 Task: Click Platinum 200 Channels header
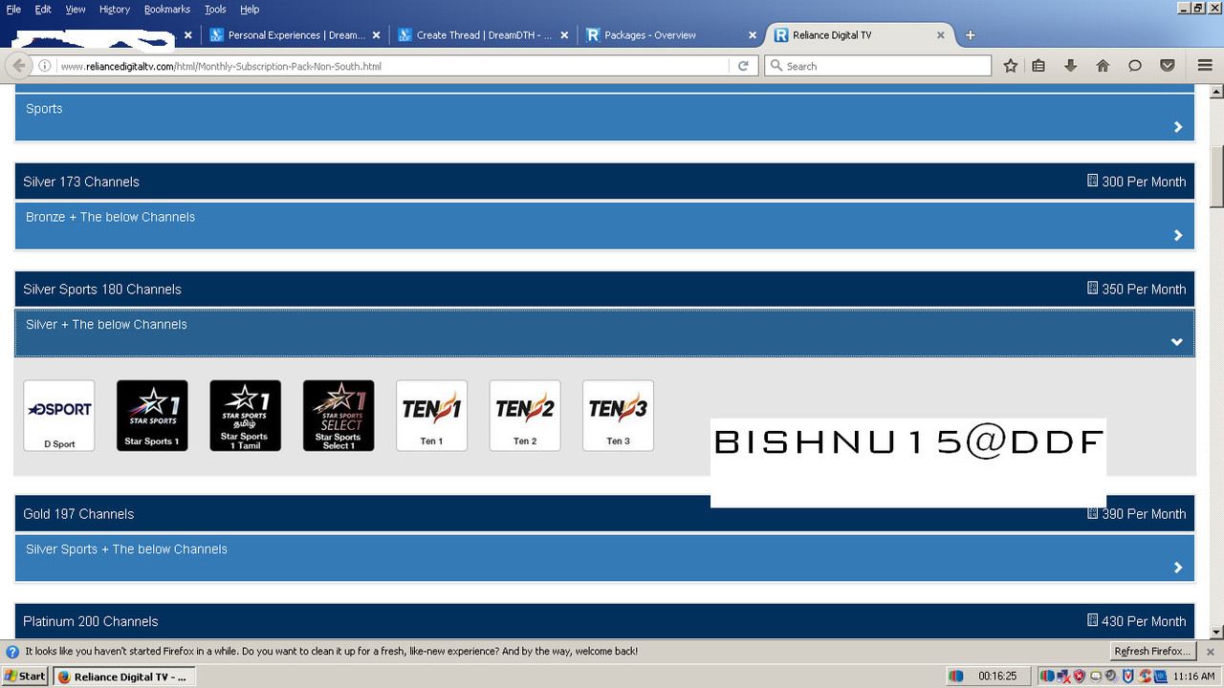[x=604, y=621]
